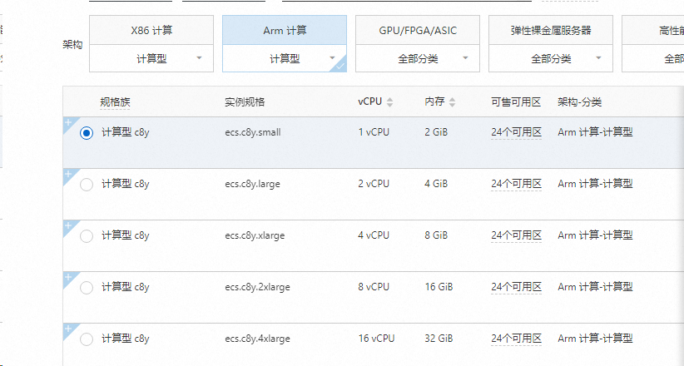Select the 弹性裸金属服务器 architecture tab
The height and width of the screenshot is (366, 684).
[550, 31]
